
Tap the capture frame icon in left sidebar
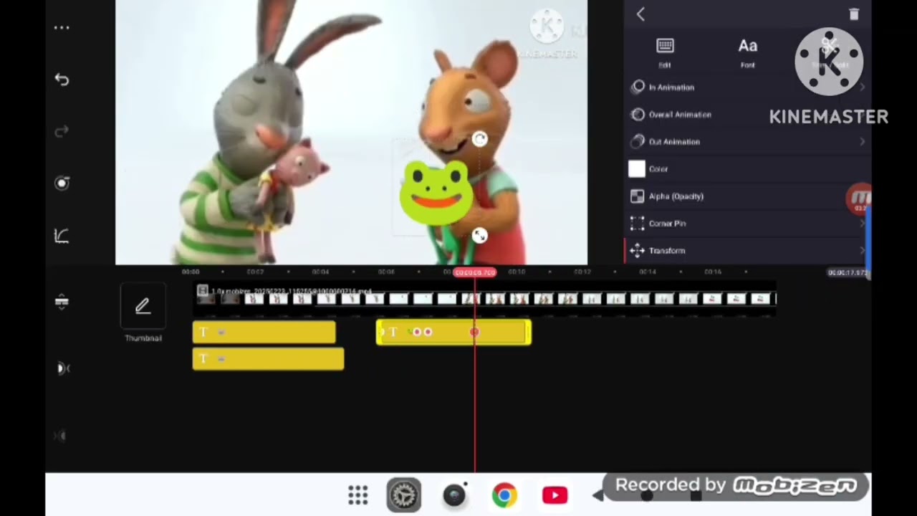tap(62, 183)
